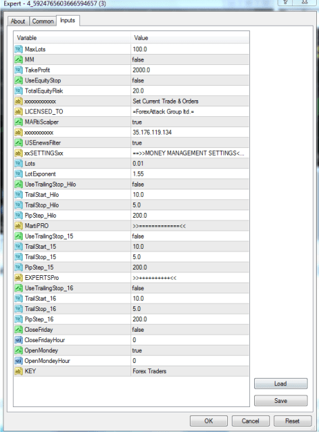Confirm with the OK button
This screenshot has width=319, height=432.
209,421
